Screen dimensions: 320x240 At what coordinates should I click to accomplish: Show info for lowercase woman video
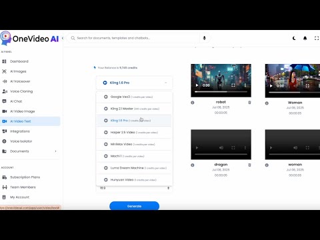point(267,165)
